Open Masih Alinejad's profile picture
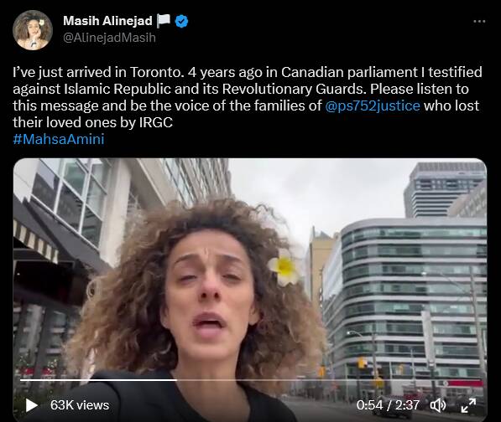This screenshot has width=501, height=422. 33,30
